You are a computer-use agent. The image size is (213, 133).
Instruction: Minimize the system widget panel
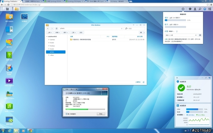coord(202,78)
